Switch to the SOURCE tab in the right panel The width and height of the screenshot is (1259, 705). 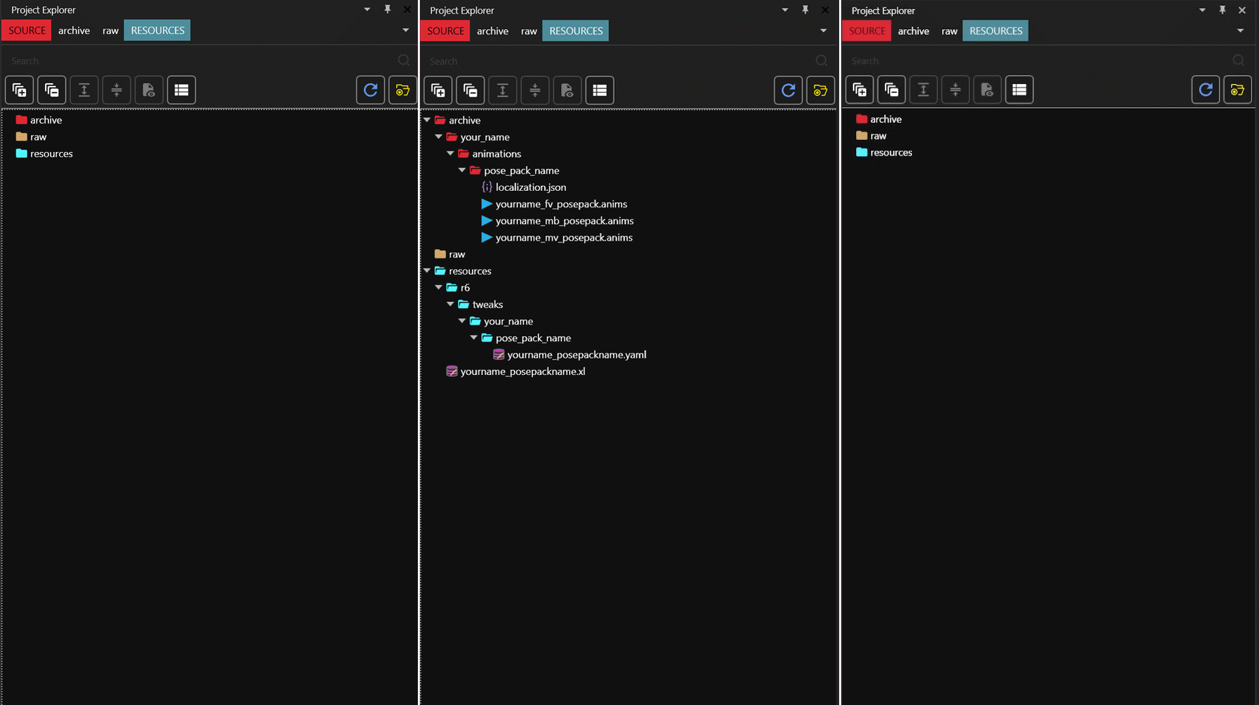pyautogui.click(x=866, y=31)
